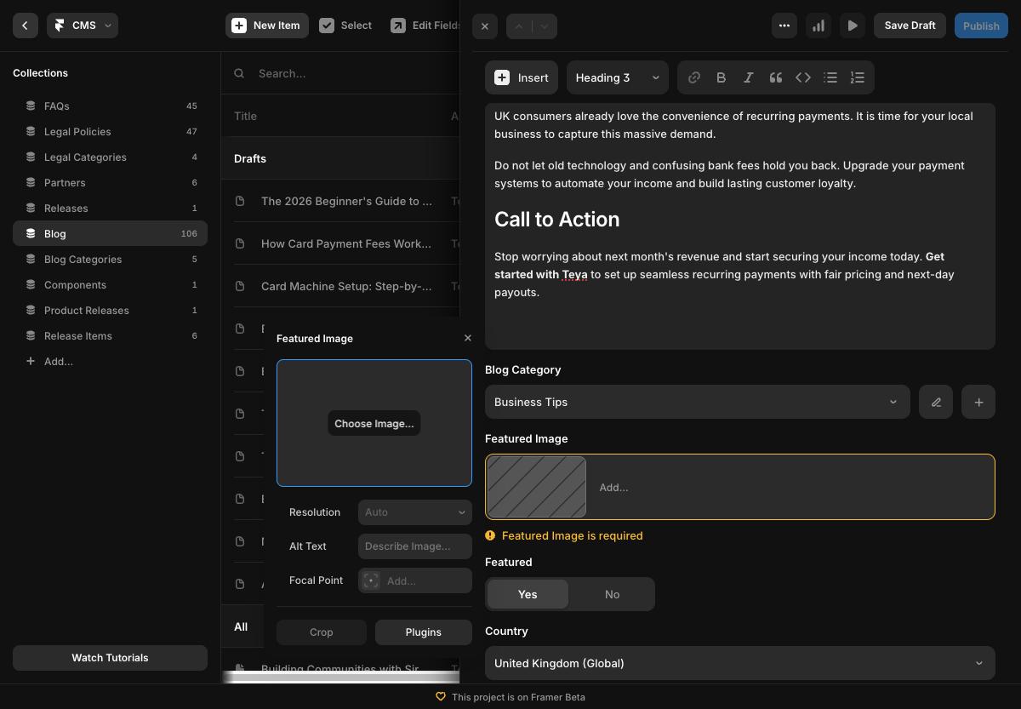Select the Blog Categories collection
Screen dimensions: 1021x709
[83, 260]
